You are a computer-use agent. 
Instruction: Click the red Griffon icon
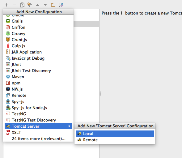(8, 27)
